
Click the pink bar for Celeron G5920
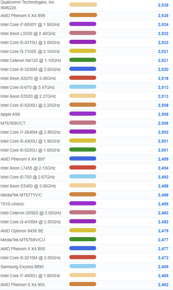[83, 212]
